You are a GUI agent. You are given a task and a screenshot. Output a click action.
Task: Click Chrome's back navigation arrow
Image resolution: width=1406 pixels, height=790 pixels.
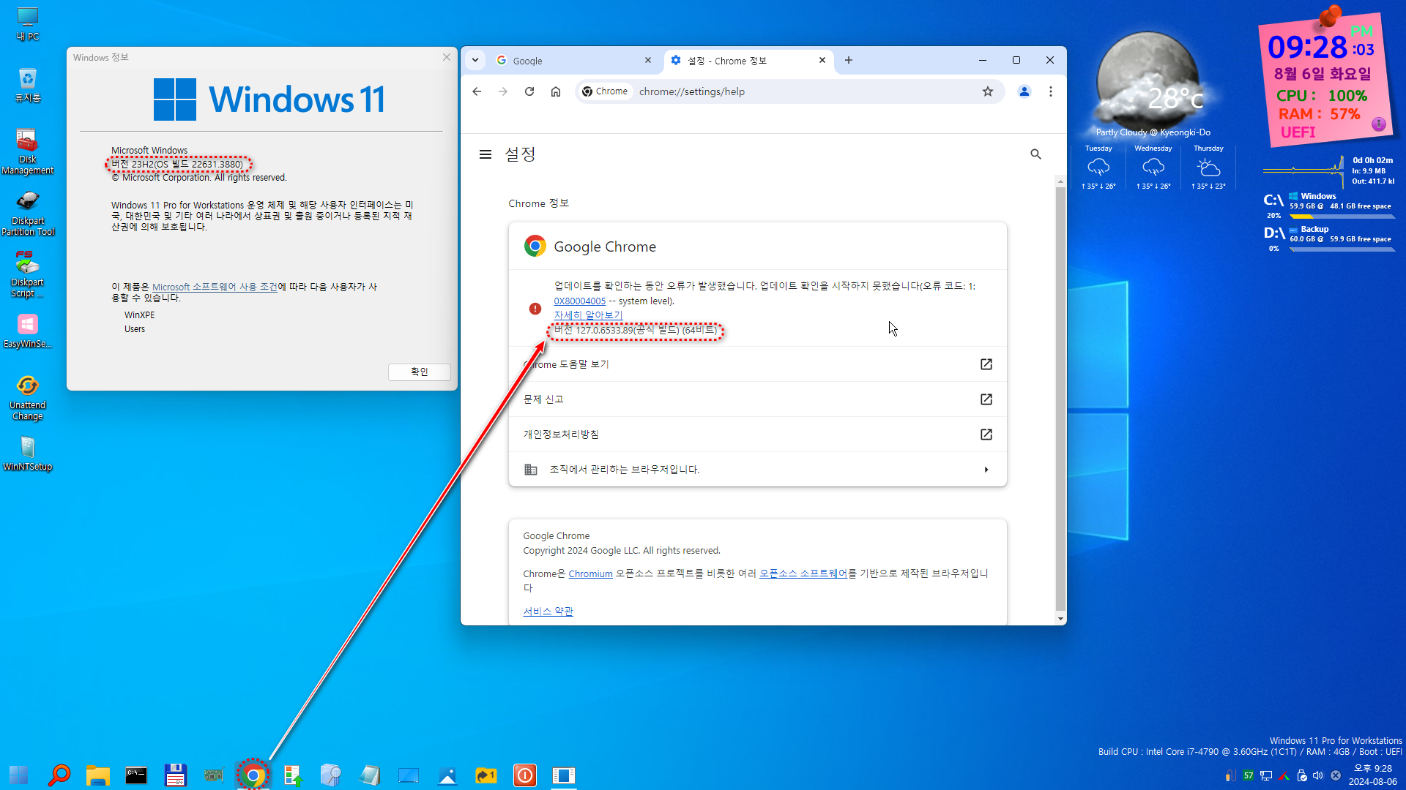coord(477,91)
